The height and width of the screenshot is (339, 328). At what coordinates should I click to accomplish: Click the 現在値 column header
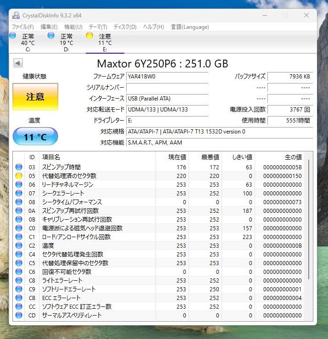[177, 157]
